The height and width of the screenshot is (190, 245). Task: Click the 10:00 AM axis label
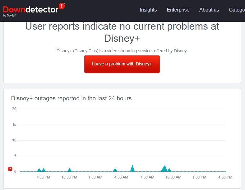click(173, 177)
